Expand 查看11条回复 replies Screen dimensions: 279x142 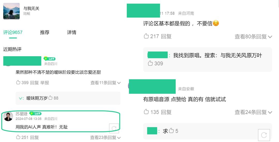(x=105, y=83)
